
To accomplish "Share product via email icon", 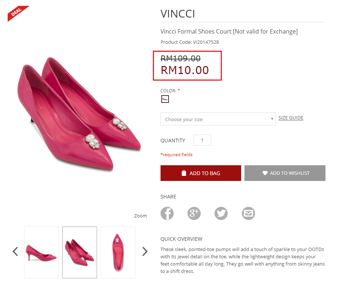I will (248, 213).
